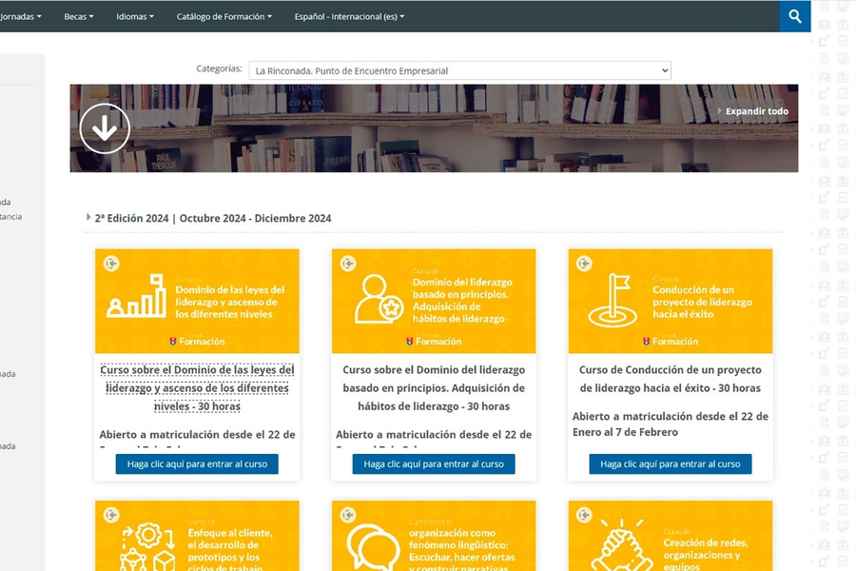Open the Categorías dropdown selector
The height and width of the screenshot is (571, 856).
click(459, 70)
